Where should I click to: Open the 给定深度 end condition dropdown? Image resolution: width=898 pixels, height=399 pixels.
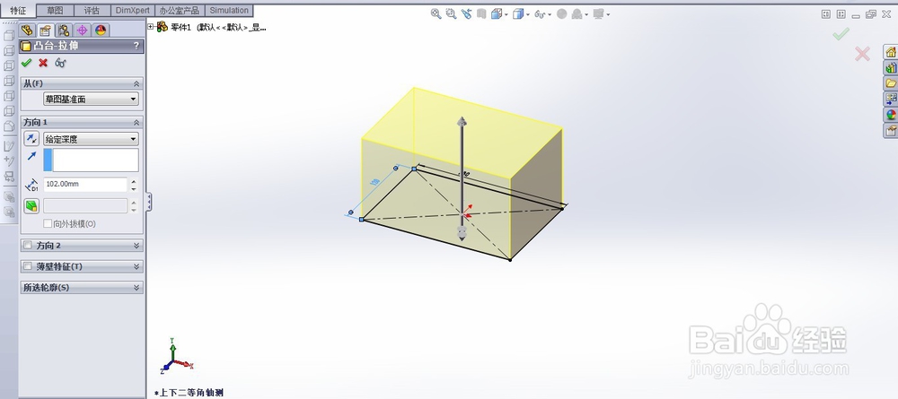tap(91, 139)
